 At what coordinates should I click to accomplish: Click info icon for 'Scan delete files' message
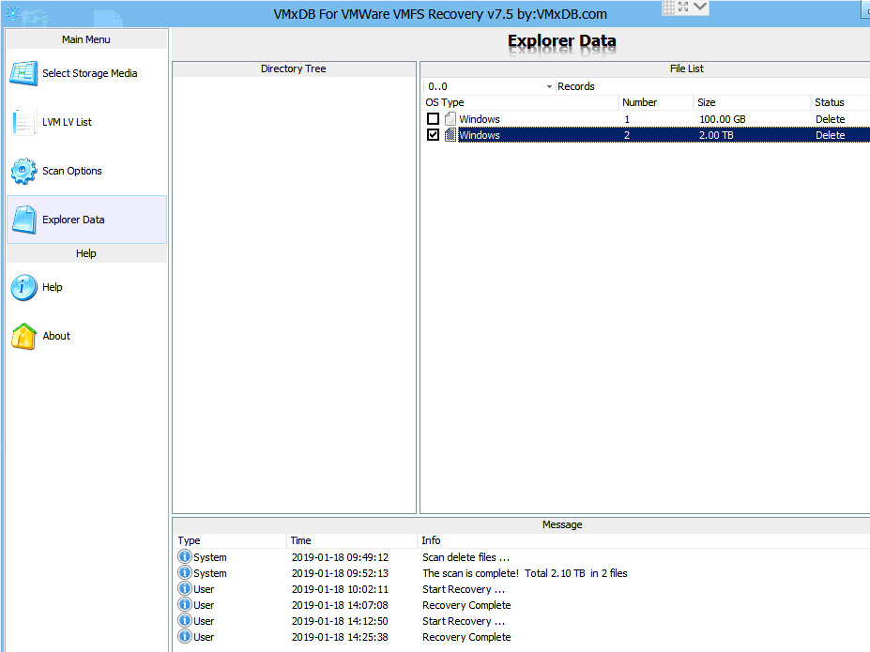coord(185,556)
